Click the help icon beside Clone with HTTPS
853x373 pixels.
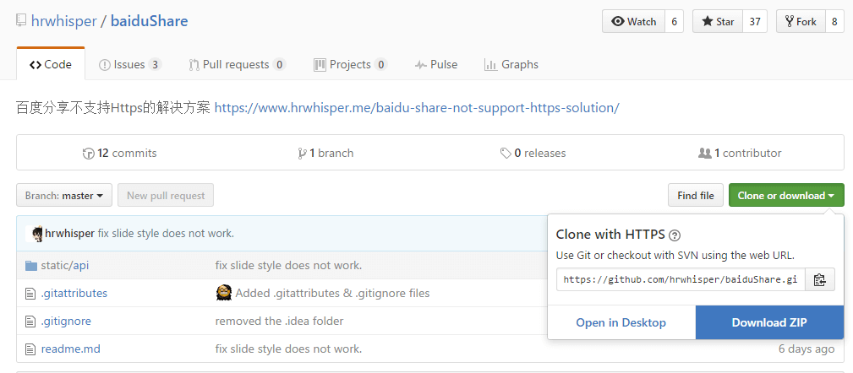[675, 235]
